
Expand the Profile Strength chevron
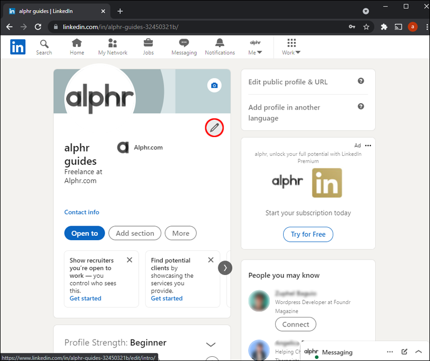(x=211, y=344)
